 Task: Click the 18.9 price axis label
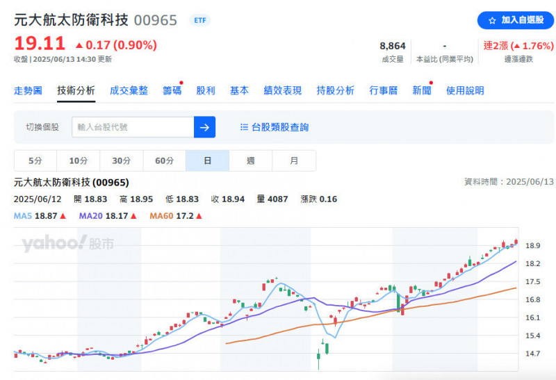(x=532, y=246)
